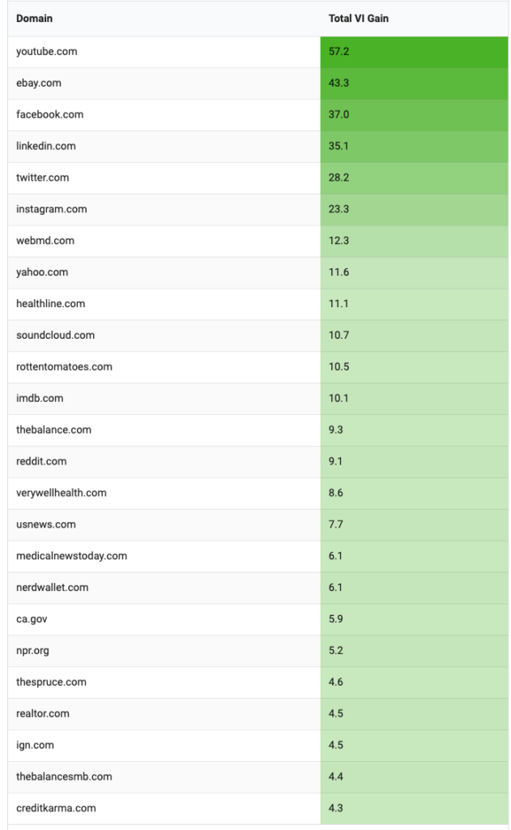This screenshot has width=511, height=830.
Task: Select the twitter.com domain entry
Action: 42,178
